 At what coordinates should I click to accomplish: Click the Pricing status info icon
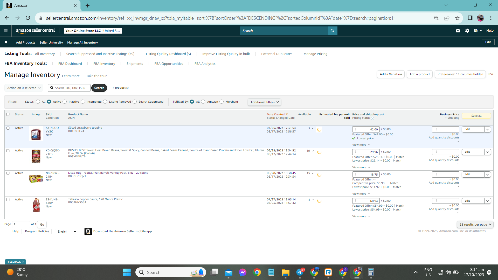pyautogui.click(x=372, y=118)
